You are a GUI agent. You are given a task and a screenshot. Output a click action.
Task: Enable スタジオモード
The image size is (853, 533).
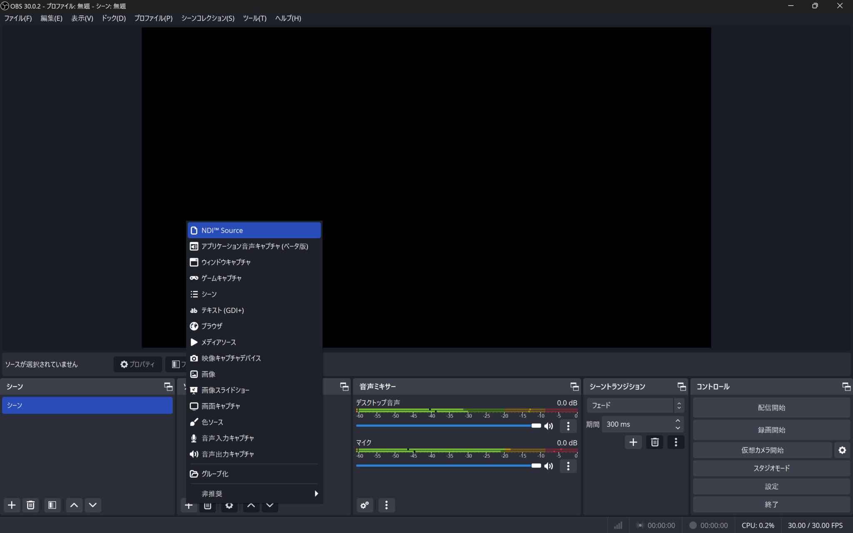point(771,468)
